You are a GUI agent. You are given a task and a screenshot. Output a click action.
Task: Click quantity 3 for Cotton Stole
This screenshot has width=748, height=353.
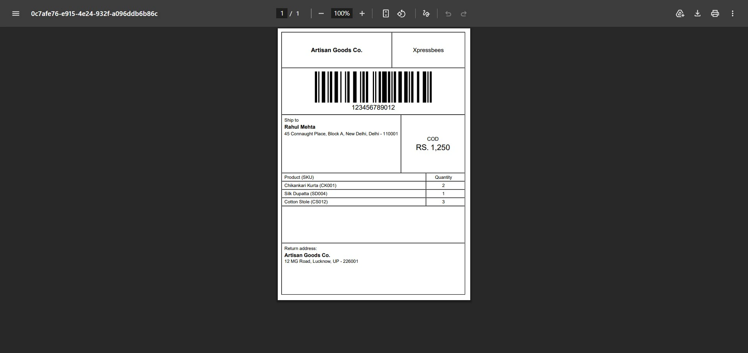(443, 202)
